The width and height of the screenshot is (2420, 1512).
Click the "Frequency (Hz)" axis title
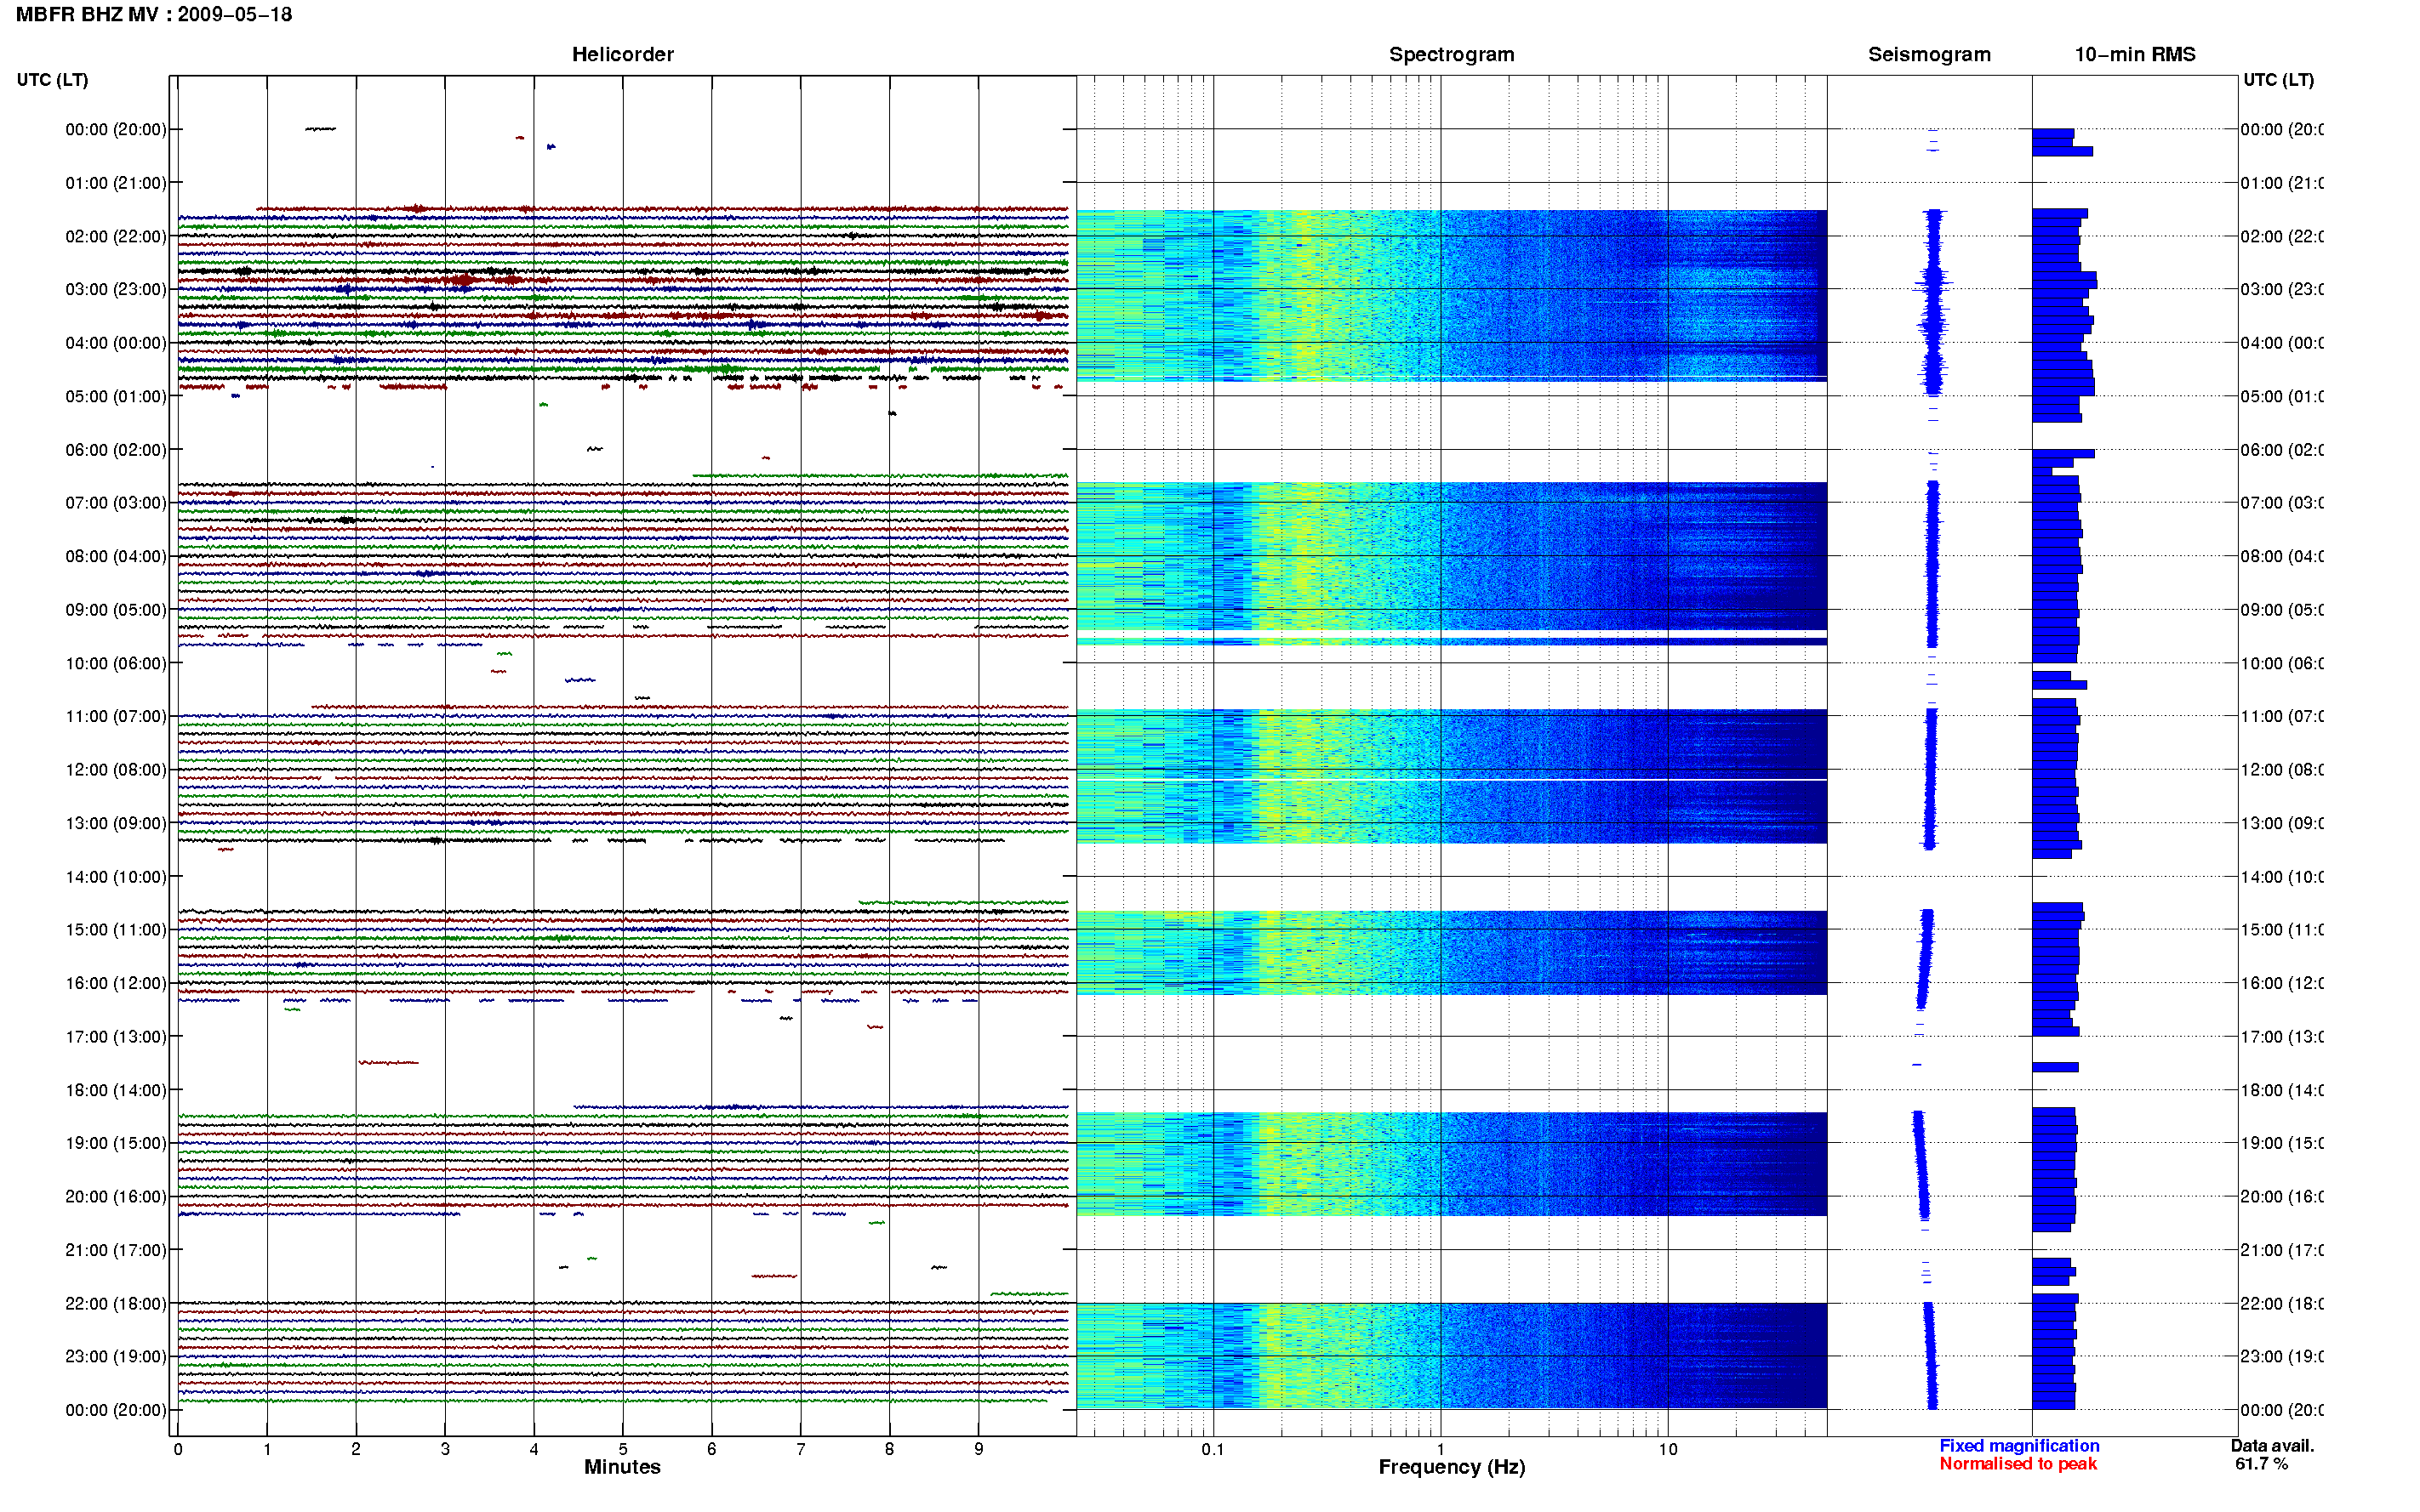[x=1452, y=1468]
